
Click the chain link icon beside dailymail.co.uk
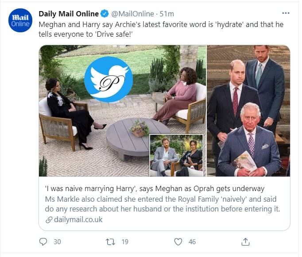coord(49,220)
